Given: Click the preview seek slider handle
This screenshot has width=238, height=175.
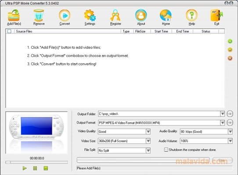Looking at the screenshot, I should [x=8, y=162].
